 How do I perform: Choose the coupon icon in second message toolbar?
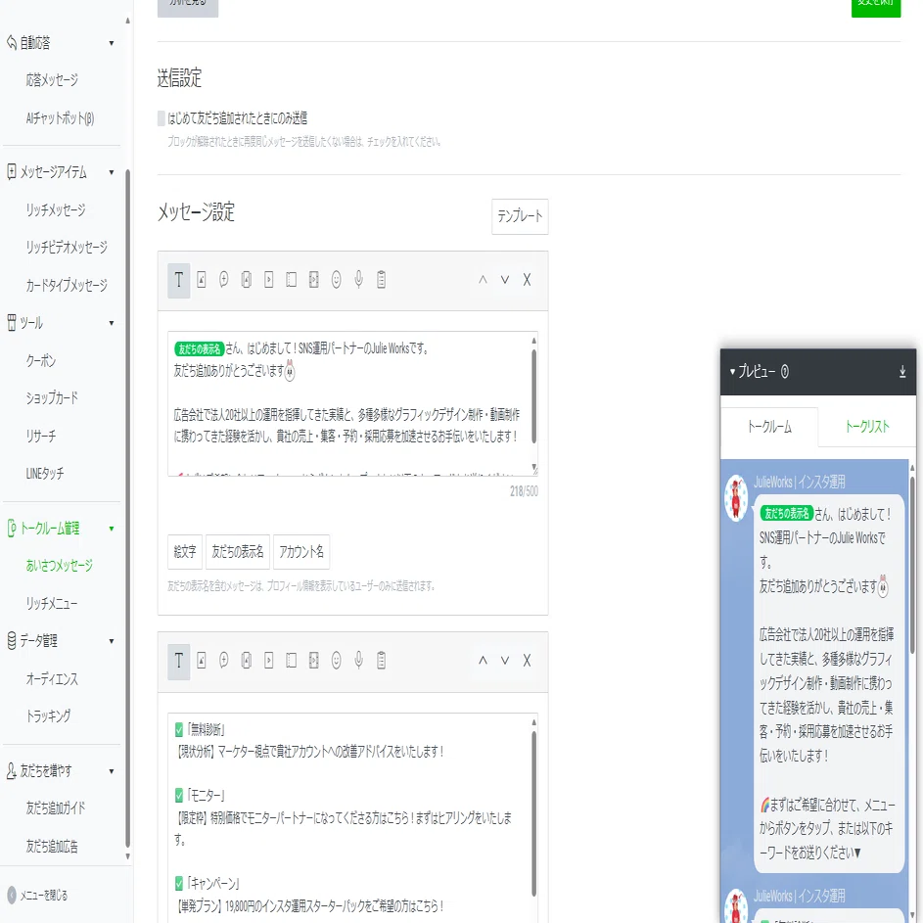click(x=292, y=661)
